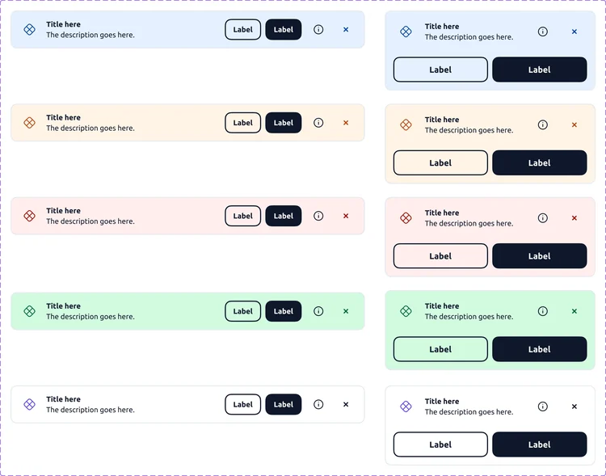Click the dark Label button in the wide white banner
This screenshot has width=606, height=476.
click(x=284, y=404)
